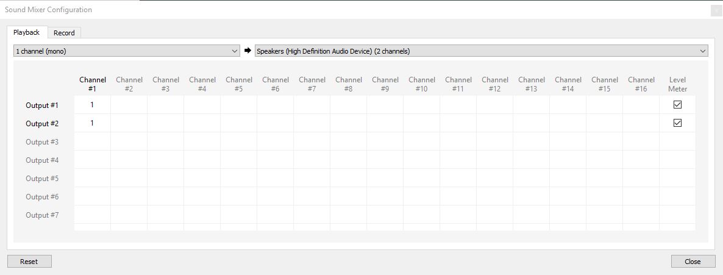Select the Playback tab
Viewport: 723px width, 275px height.
pos(27,32)
